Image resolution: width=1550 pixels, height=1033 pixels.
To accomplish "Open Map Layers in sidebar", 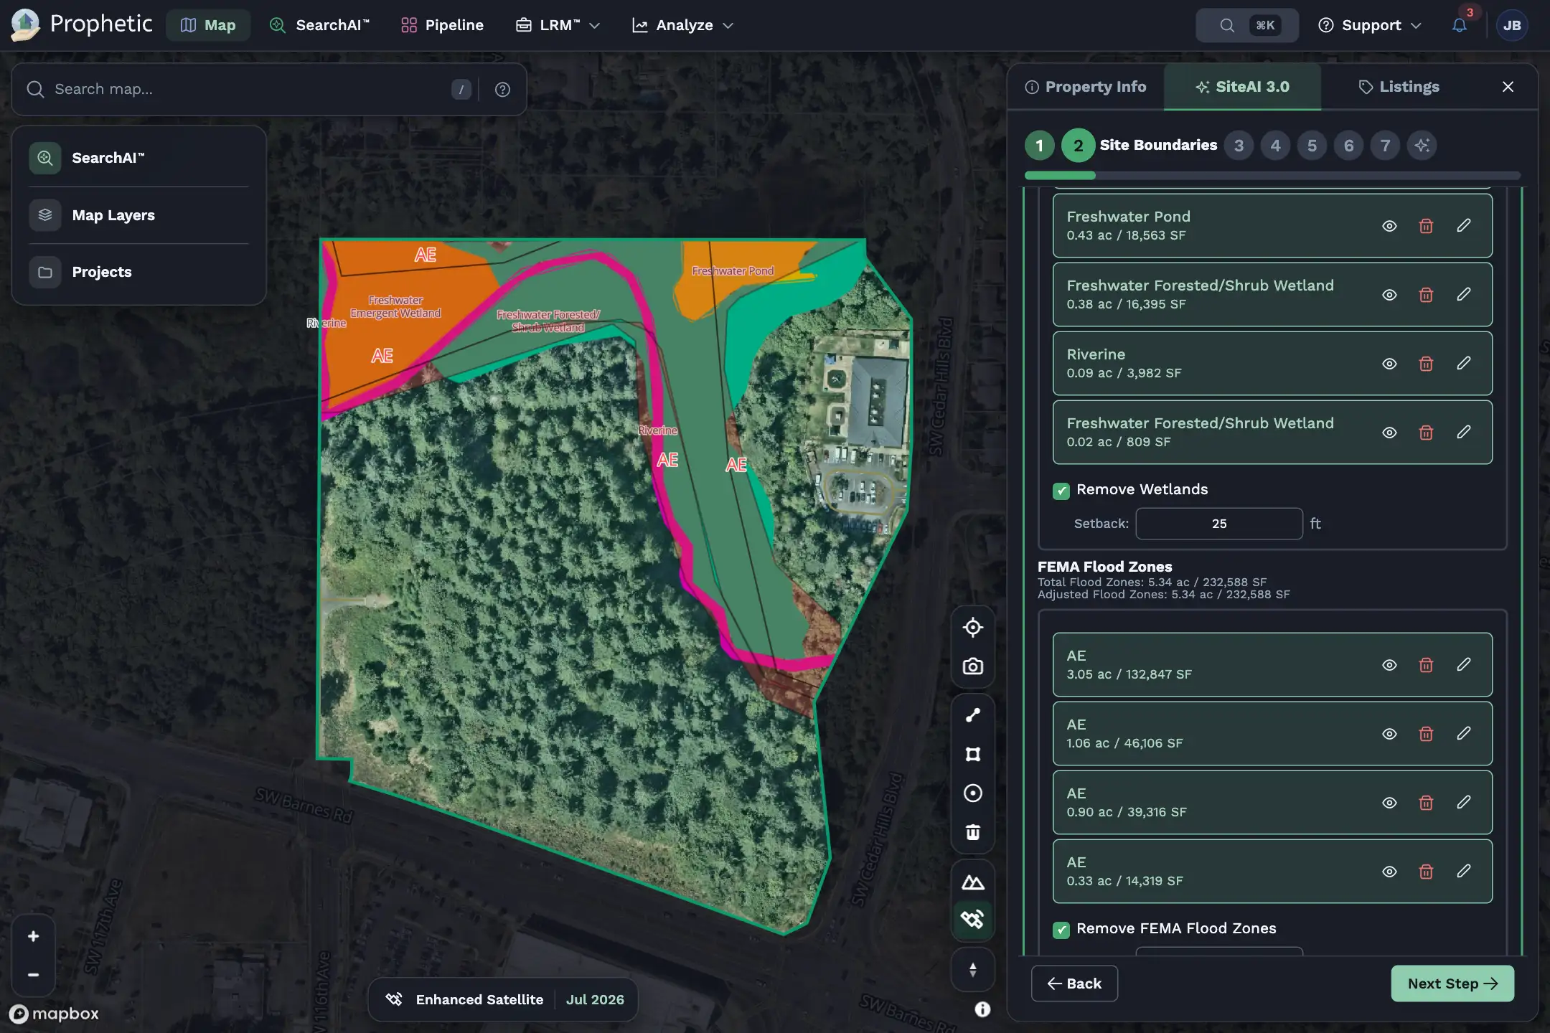I will point(139,215).
